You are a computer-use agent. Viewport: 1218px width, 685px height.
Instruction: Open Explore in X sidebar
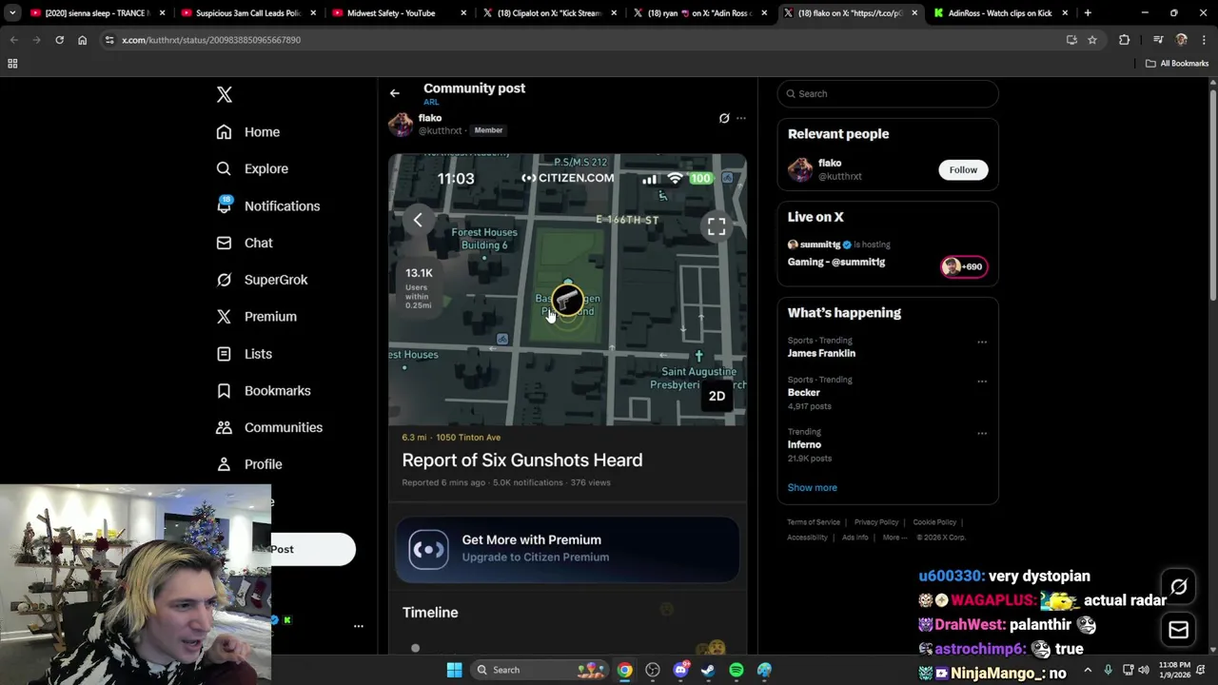(x=252, y=168)
